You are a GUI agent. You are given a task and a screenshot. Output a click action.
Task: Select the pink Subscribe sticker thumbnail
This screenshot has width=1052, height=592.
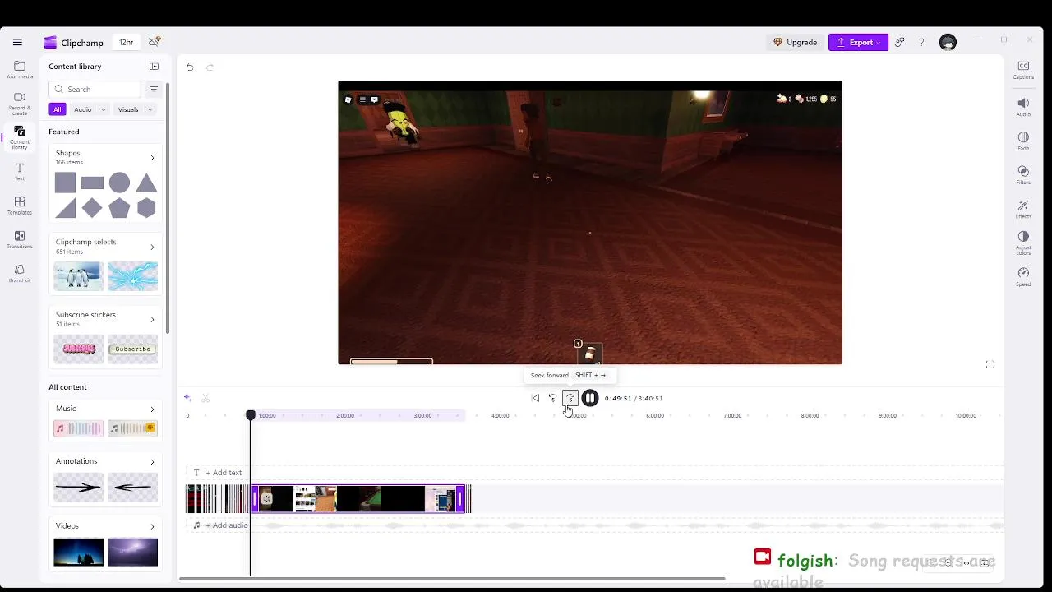coord(78,349)
